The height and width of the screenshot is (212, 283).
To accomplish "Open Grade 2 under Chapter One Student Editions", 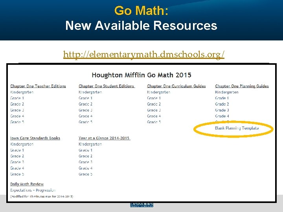I will point(86,104).
